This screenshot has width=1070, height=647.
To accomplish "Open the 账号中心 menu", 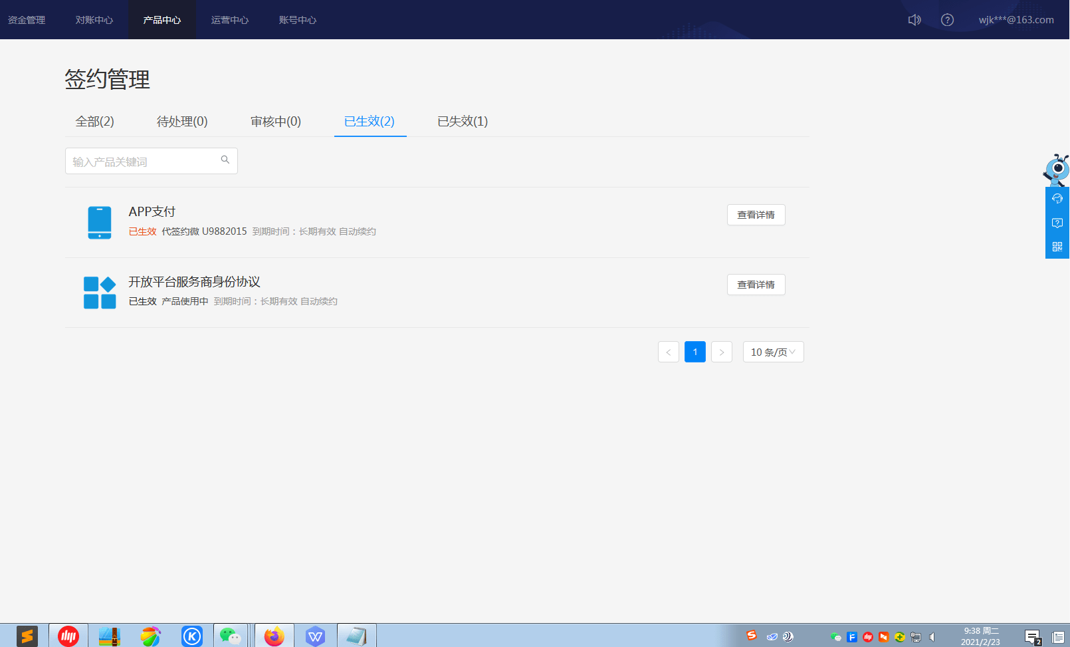I will 298,20.
